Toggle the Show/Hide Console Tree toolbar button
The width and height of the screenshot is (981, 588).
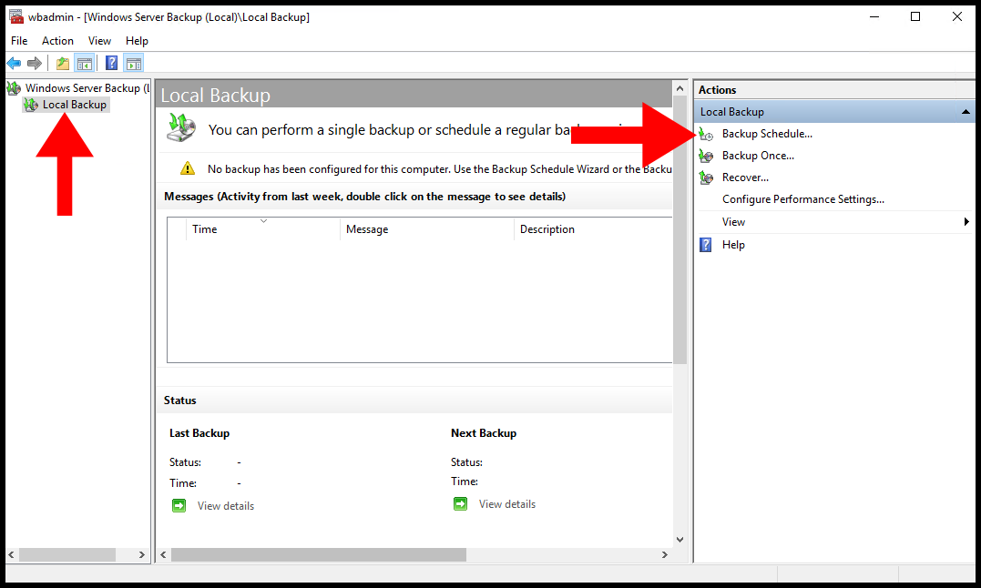click(x=84, y=62)
